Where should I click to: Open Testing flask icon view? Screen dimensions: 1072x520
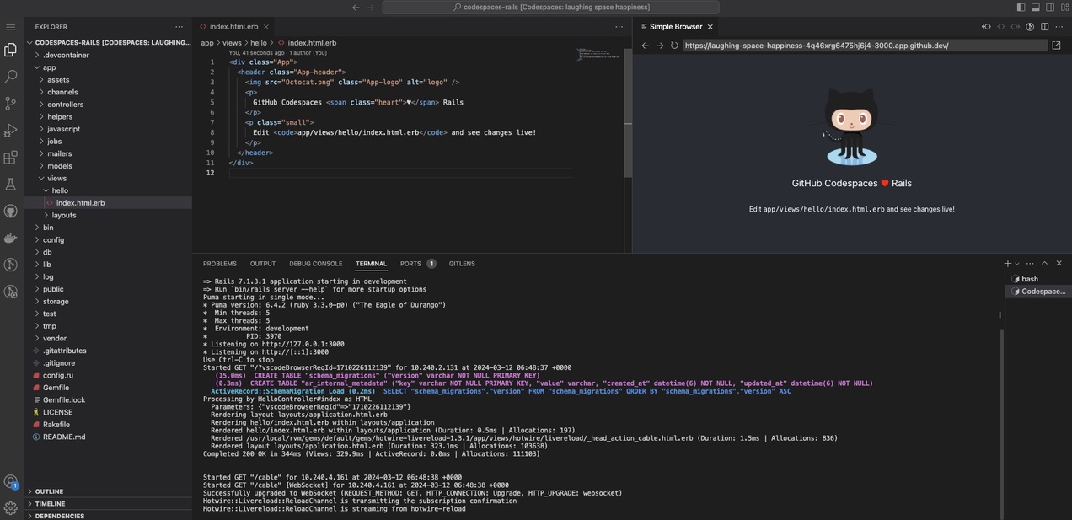[x=11, y=184]
